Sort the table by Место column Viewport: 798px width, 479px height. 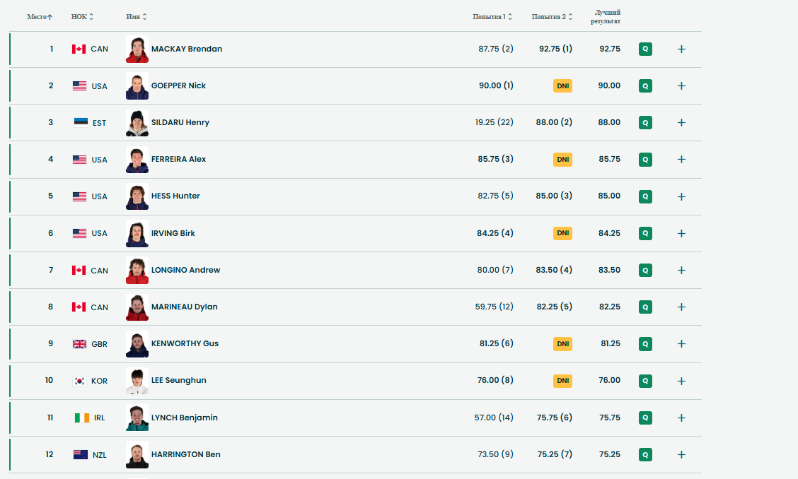tap(40, 17)
